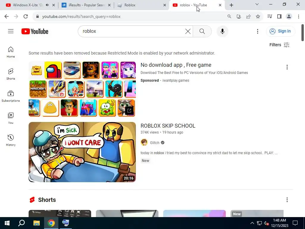The height and width of the screenshot is (229, 305).
Task: Click the site lock icon
Action: [x=38, y=17]
